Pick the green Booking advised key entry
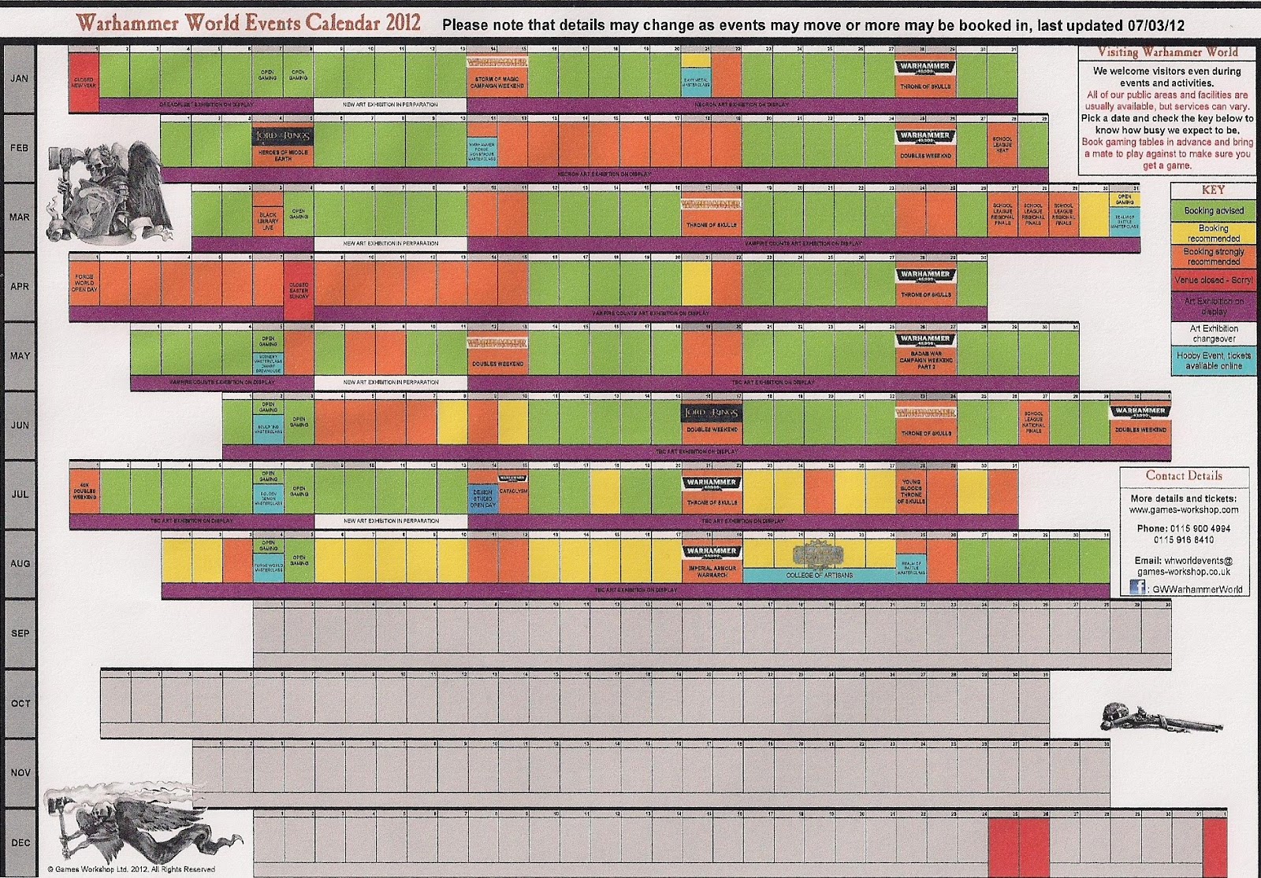1261x878 pixels. (1213, 210)
